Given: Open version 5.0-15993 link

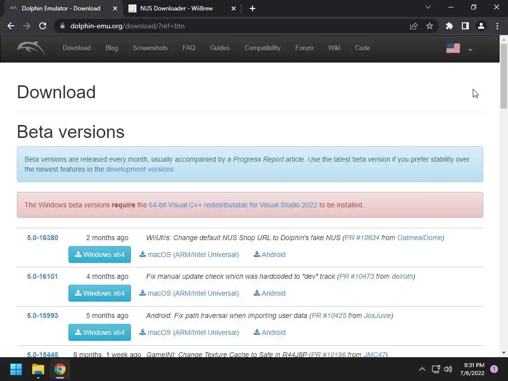Looking at the screenshot, I should coord(43,316).
